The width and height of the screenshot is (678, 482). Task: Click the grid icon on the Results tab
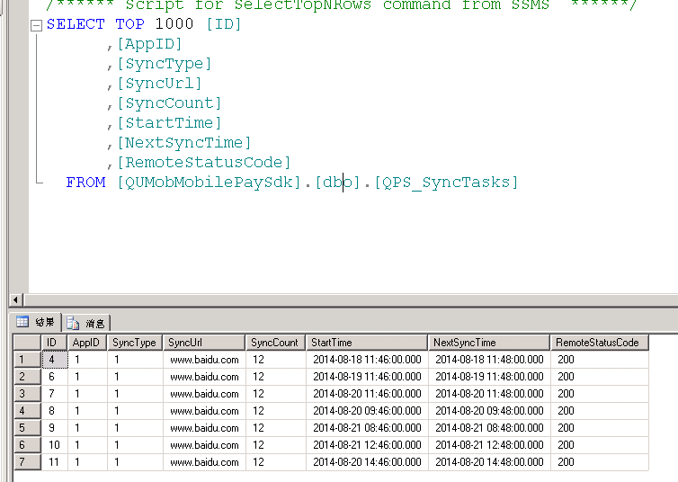tap(22, 322)
